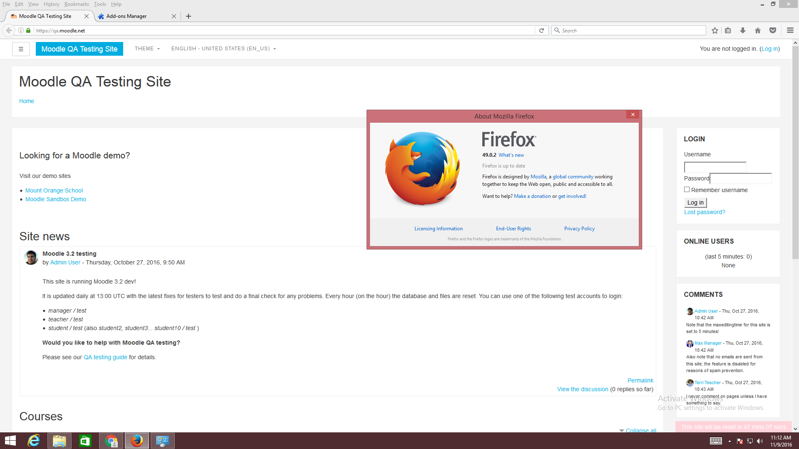This screenshot has height=449, width=799.
Task: Open Windows Start button
Action: 10,441
